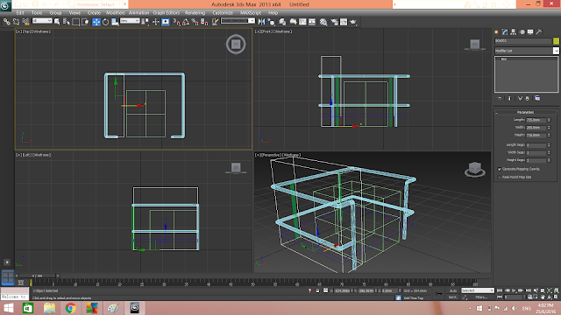
Task: Choose the Rectangular Selection Region tool
Action: click(x=76, y=22)
